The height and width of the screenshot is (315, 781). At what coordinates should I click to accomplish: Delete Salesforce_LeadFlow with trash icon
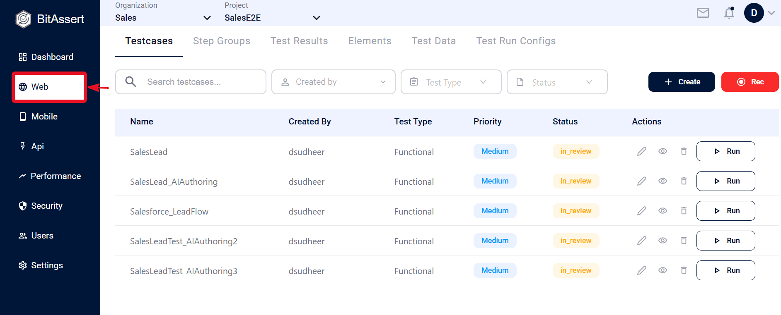[x=684, y=211]
